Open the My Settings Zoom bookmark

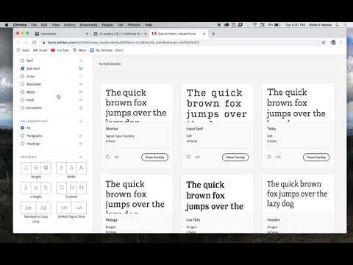point(107,50)
